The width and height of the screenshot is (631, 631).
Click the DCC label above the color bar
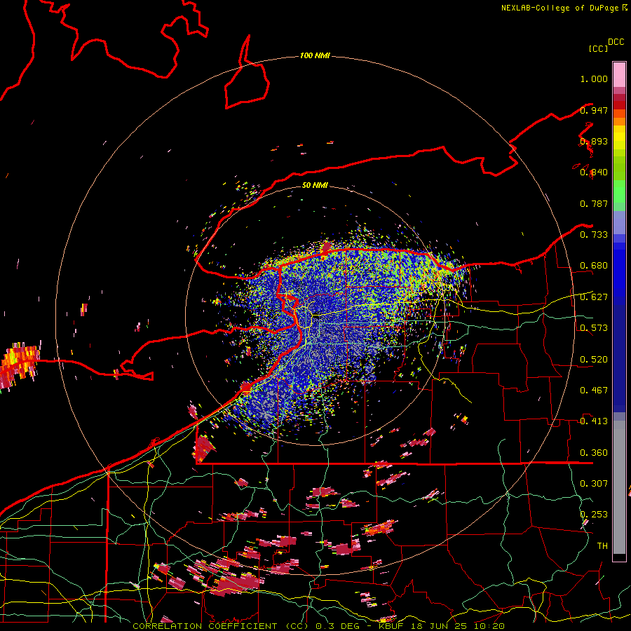tap(616, 42)
